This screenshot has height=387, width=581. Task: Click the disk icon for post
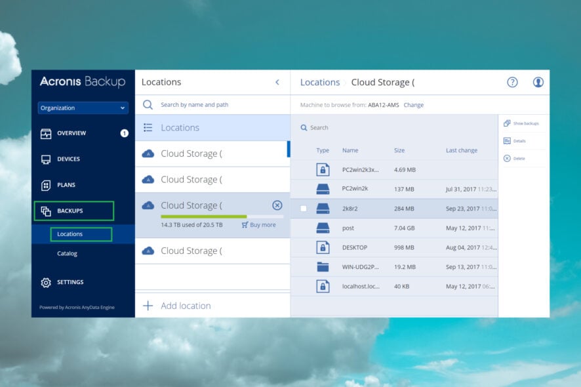[323, 228]
